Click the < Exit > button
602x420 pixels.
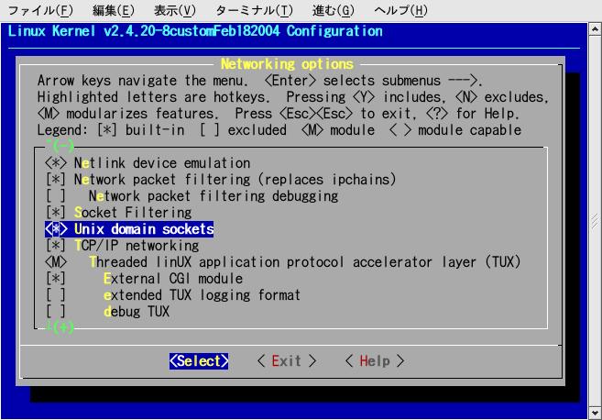pyautogui.click(x=287, y=361)
